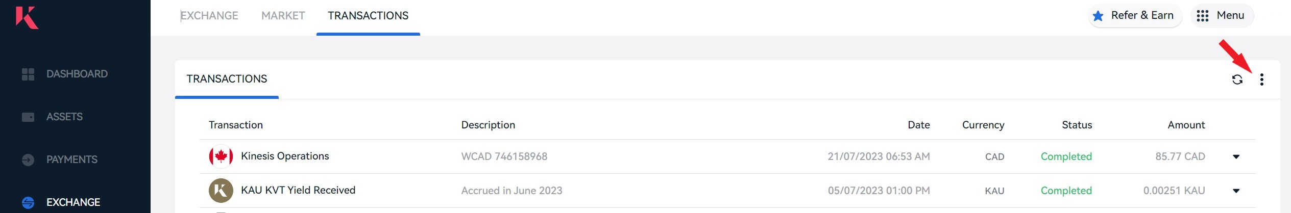Switch to the Exchange top tab
The height and width of the screenshot is (213, 1291).
[x=209, y=16]
